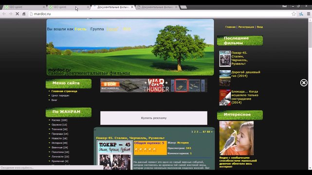Go to page 3 in the pagination

(197, 132)
